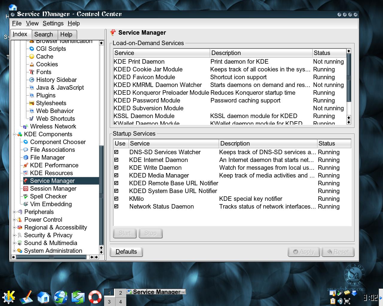Open the File menu
The height and width of the screenshot is (306, 383).
tap(17, 23)
